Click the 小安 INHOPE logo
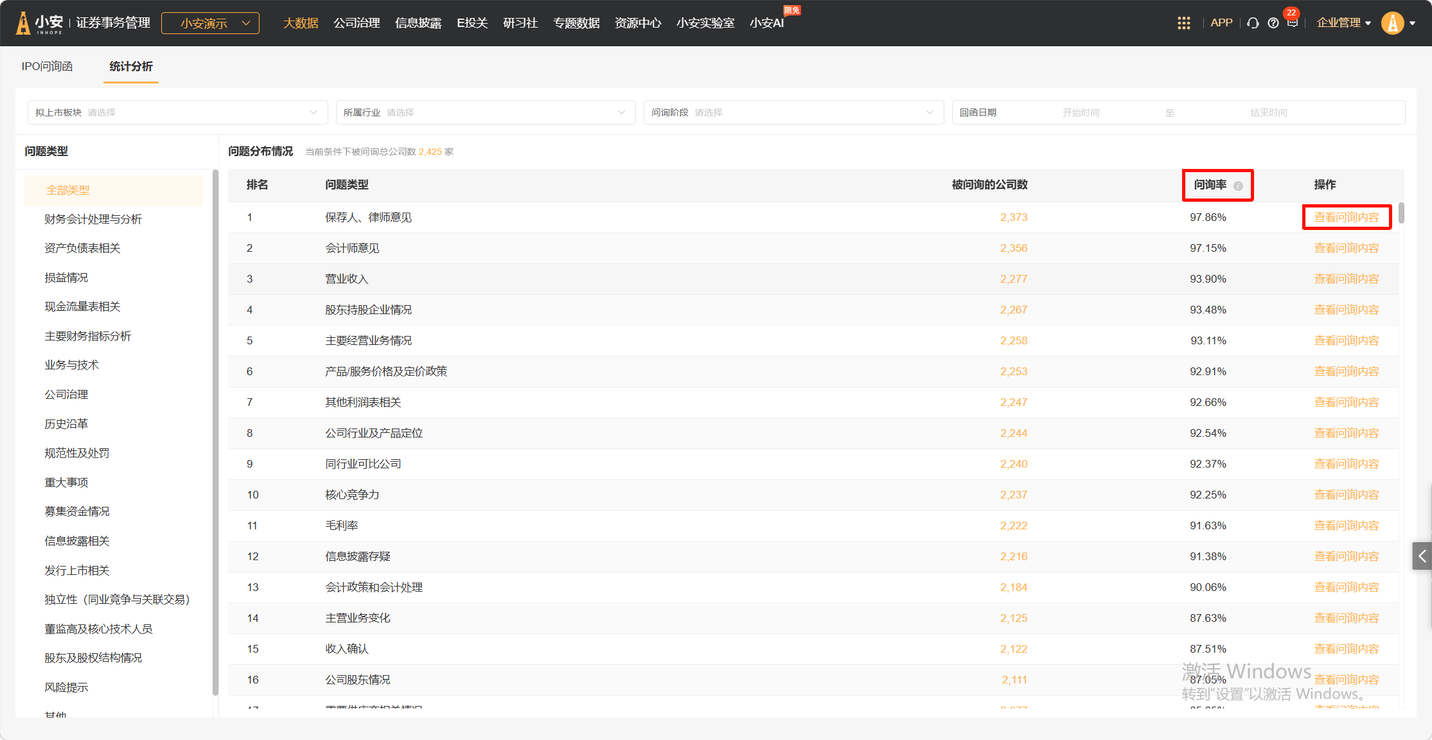 40,23
